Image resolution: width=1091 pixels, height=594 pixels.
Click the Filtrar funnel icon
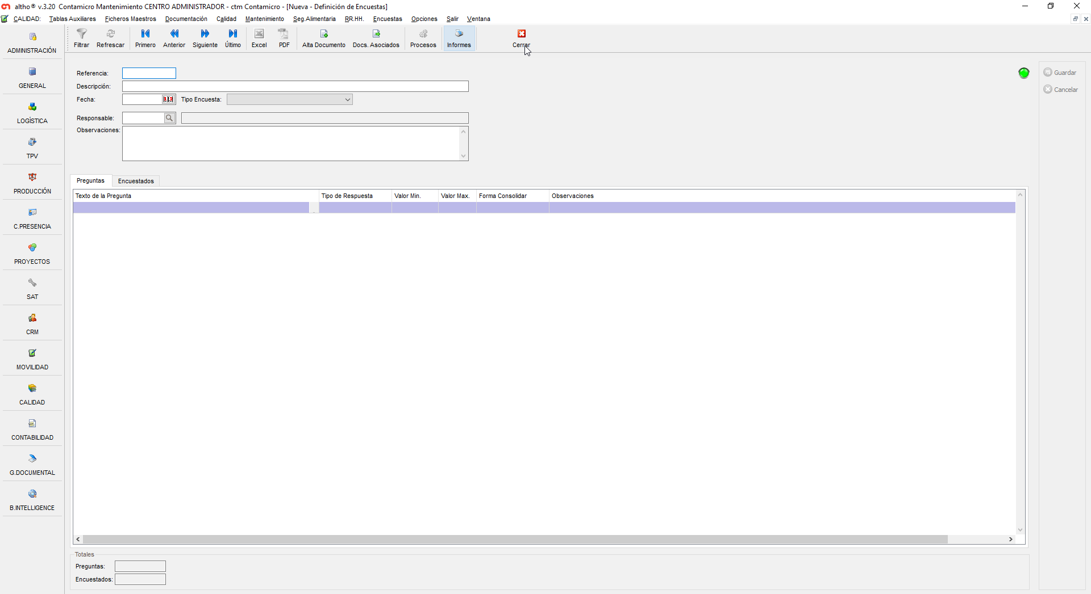pyautogui.click(x=81, y=35)
